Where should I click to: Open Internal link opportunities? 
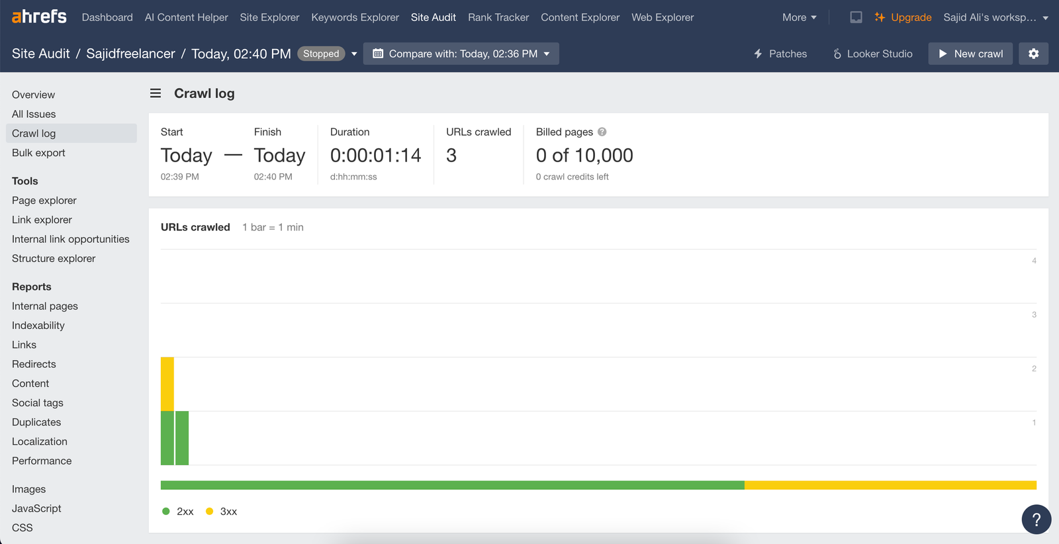click(x=71, y=239)
